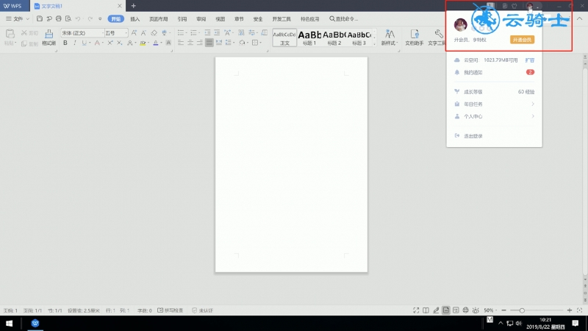Viewport: 588px width, 331px height.
Task: Click 退出登录 in account panel
Action: coord(473,136)
